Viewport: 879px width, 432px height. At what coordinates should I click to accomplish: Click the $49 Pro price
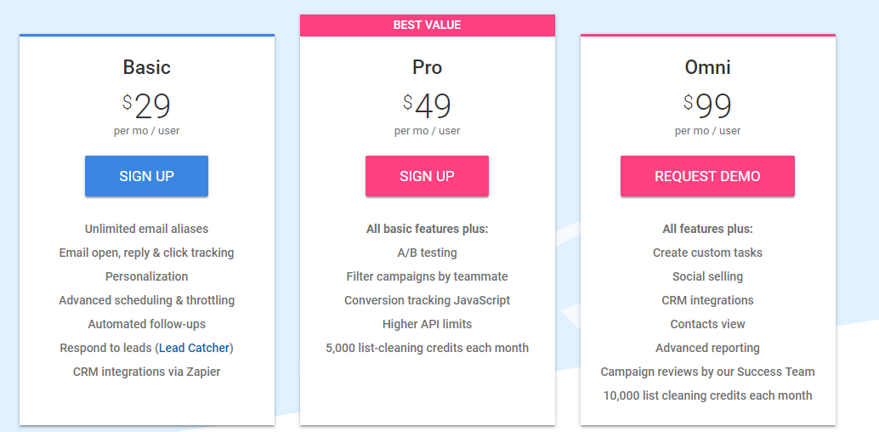[428, 106]
